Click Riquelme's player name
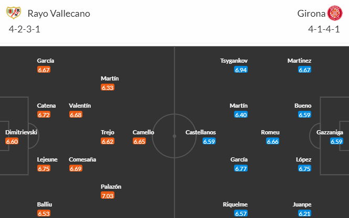Screen dimensions: 349x218 [x=235, y=204]
